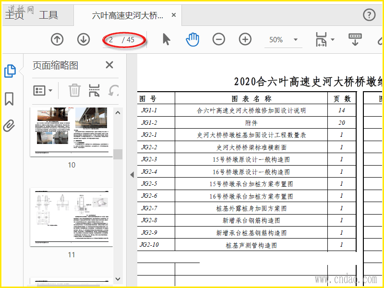Click 新增承台钢筋构造图 text
This screenshot has height=288, width=384.
251,220
